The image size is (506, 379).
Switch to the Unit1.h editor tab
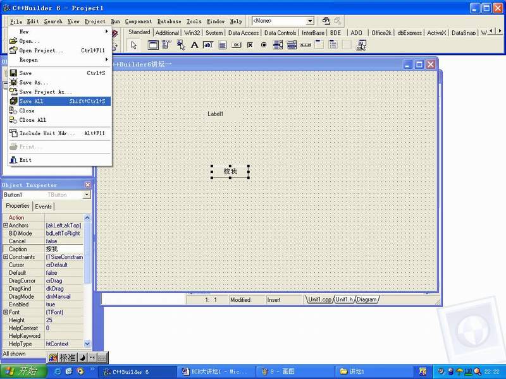pos(344,299)
